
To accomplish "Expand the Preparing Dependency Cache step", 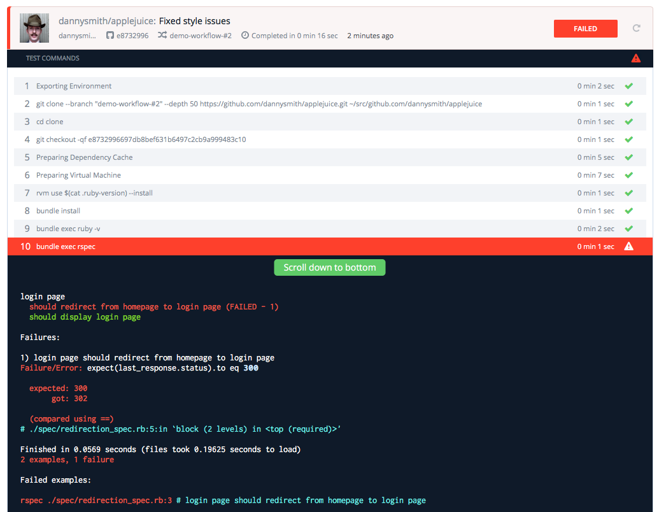I will pos(330,157).
